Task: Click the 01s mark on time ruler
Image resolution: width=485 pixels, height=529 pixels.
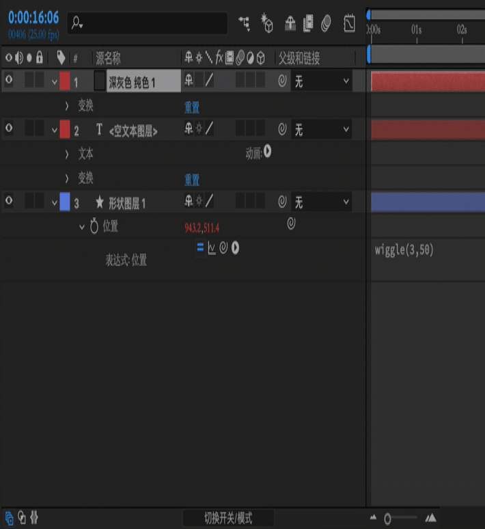Action: (x=417, y=30)
